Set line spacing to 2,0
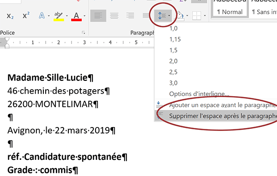The image size is (277, 176). click(173, 61)
